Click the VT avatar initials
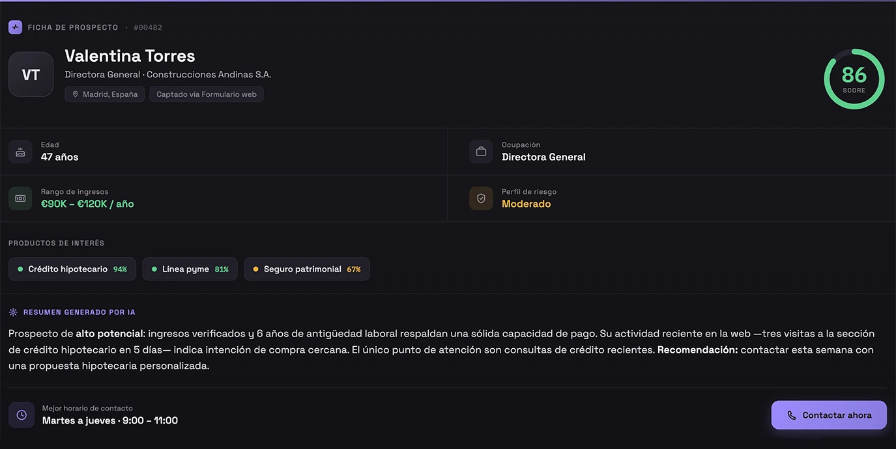Viewport: 896px width, 449px height. (x=31, y=75)
